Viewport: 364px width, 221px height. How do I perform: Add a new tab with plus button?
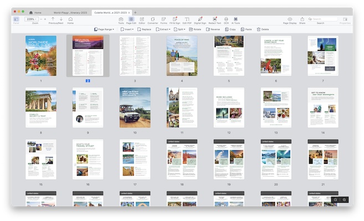(135, 13)
